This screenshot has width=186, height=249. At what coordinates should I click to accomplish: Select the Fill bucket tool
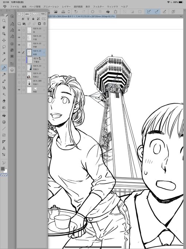(x=4, y=116)
